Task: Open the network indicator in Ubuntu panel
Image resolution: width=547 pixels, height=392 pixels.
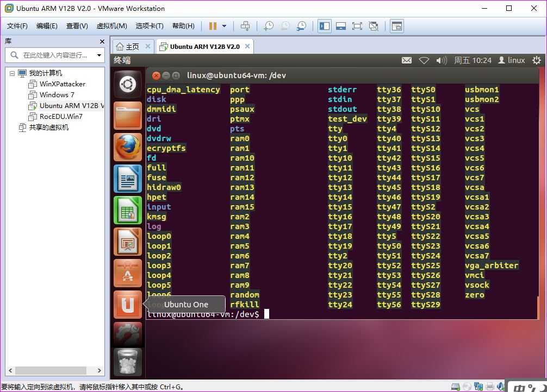Action: 424,60
